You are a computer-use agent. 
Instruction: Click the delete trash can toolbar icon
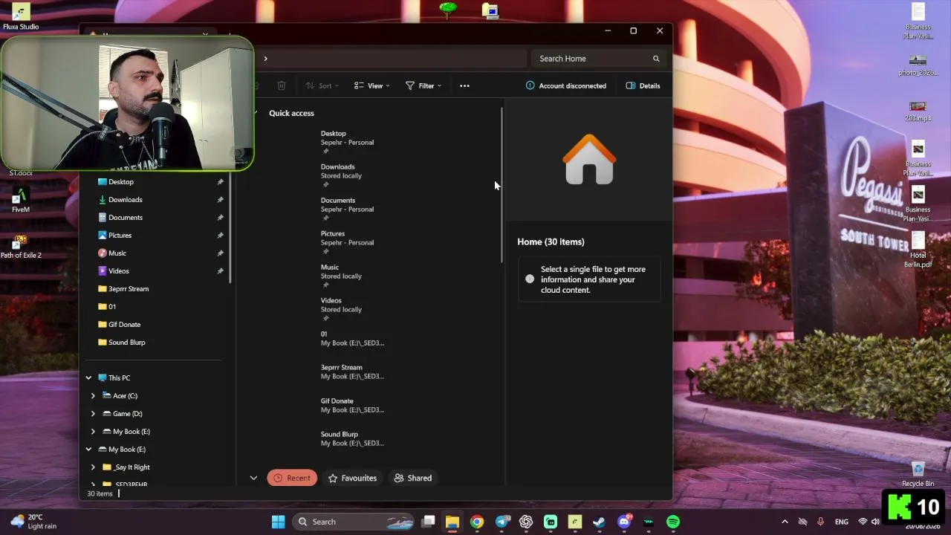[282, 85]
